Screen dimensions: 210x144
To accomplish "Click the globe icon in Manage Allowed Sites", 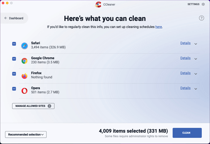I will pos(49,106).
